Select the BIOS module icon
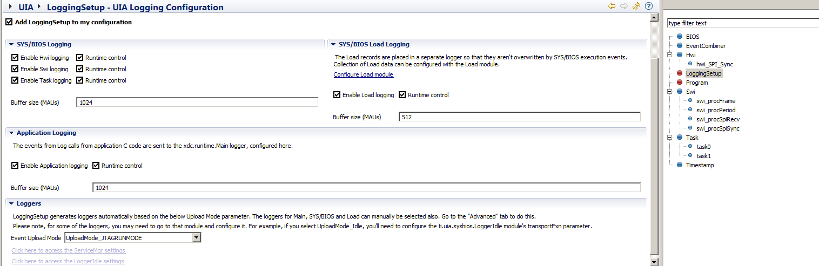 (680, 36)
